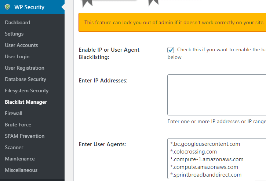Image resolution: width=266 pixels, height=181 pixels.
Task: Go to the Dashboard submenu item
Action: click(18, 22)
